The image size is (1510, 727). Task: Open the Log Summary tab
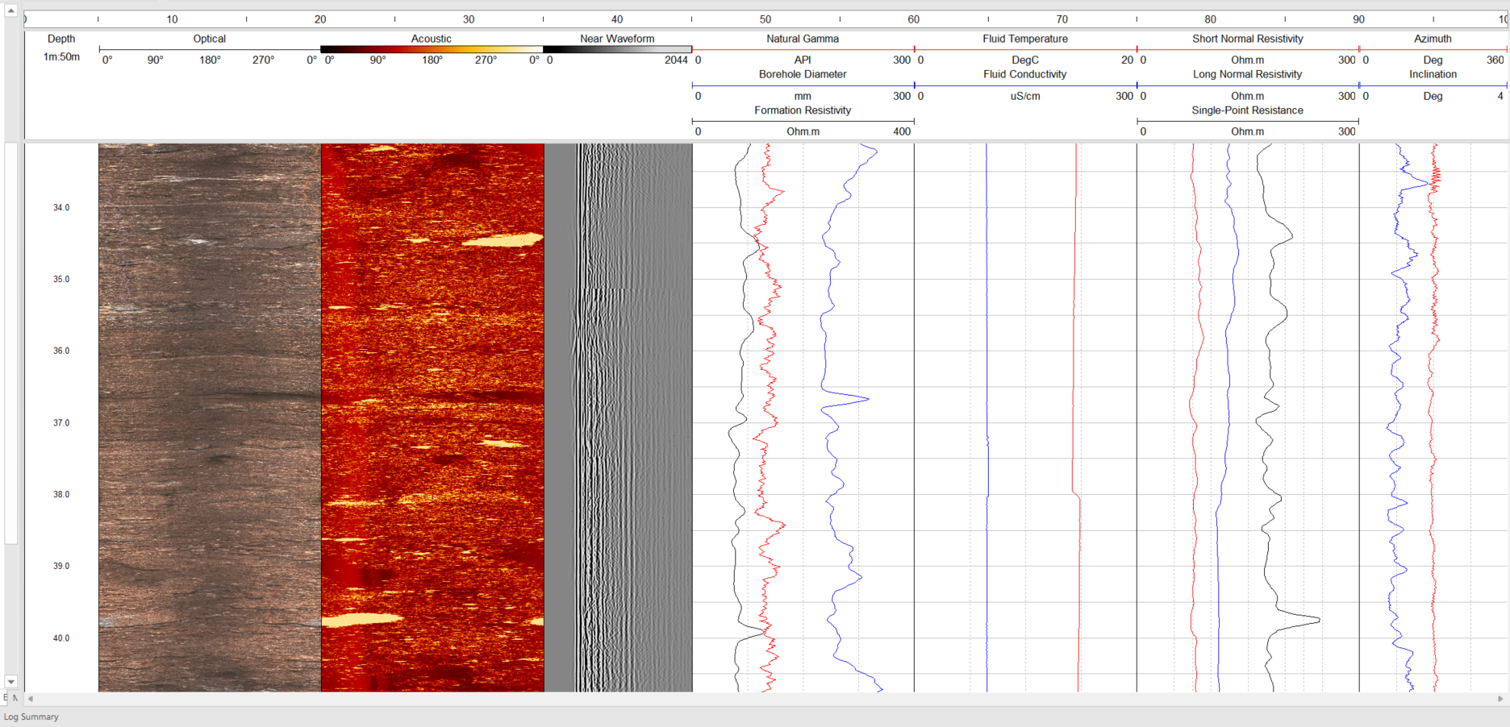pos(31,717)
